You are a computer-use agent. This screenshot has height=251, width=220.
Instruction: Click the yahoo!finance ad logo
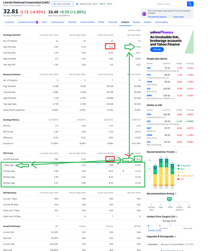pyautogui.click(x=161, y=32)
